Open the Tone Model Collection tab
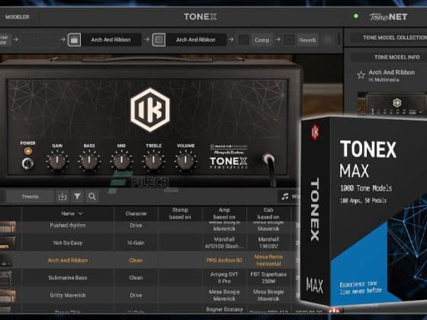 [394, 38]
